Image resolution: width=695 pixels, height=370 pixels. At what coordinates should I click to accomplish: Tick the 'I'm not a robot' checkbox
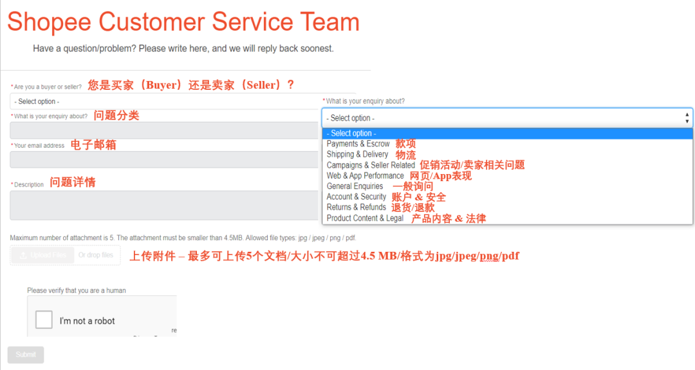click(x=44, y=319)
